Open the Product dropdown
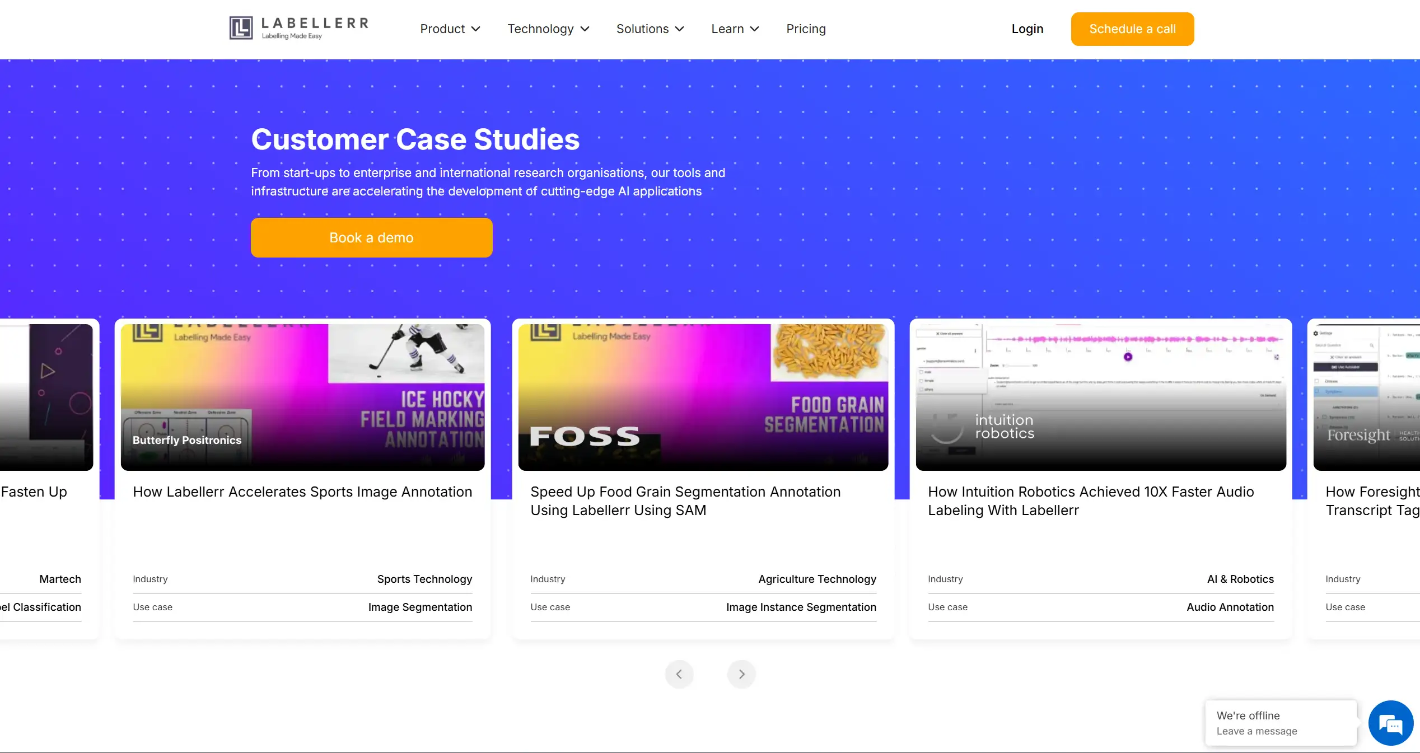This screenshot has width=1420, height=753. pyautogui.click(x=450, y=29)
